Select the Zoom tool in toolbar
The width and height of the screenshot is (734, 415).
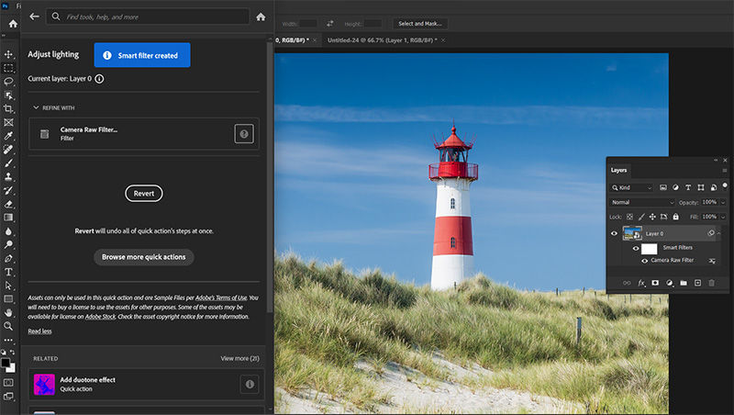(9, 326)
